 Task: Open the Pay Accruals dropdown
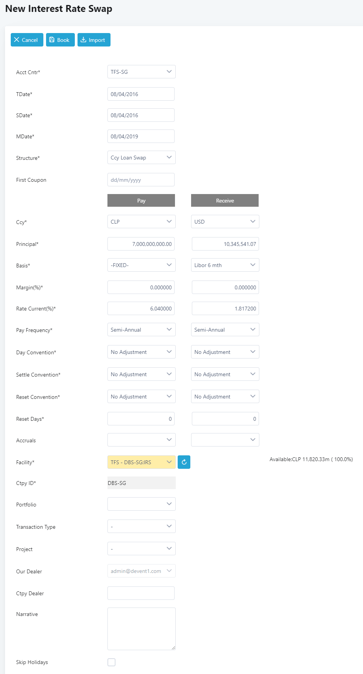(142, 440)
